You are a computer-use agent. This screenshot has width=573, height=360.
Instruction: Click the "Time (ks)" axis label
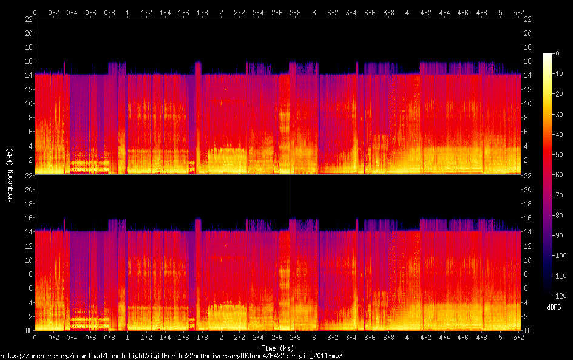[277, 348]
